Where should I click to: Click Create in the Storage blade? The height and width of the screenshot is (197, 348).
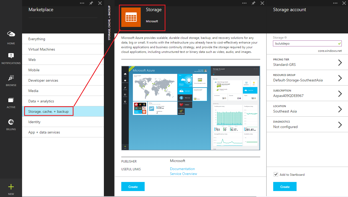point(133,187)
